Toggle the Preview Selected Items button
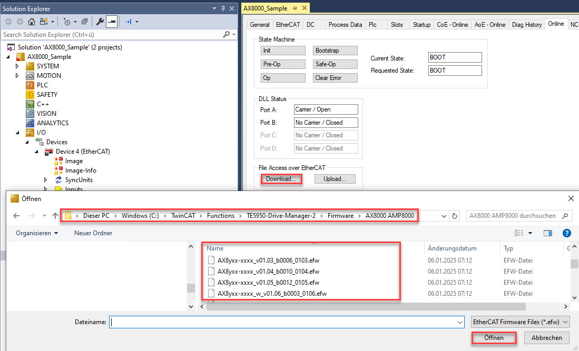This screenshot has width=579, height=351. coord(112,22)
